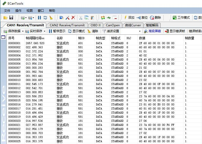Image resolution: width=202 pixels, height=144 pixels.
Task: Click the 复位 reset toolbar icon
Action: click(x=139, y=18)
